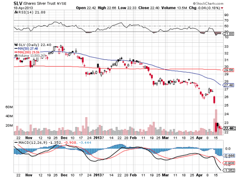Click Nov on the bottom MACD date axis
This screenshot has height=178, width=236.
[29, 175]
